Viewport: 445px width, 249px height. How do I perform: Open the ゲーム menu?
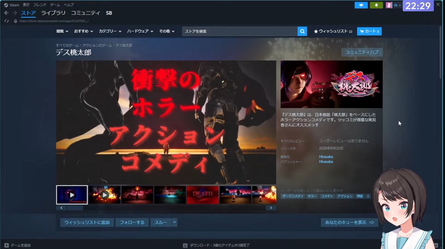click(55, 5)
